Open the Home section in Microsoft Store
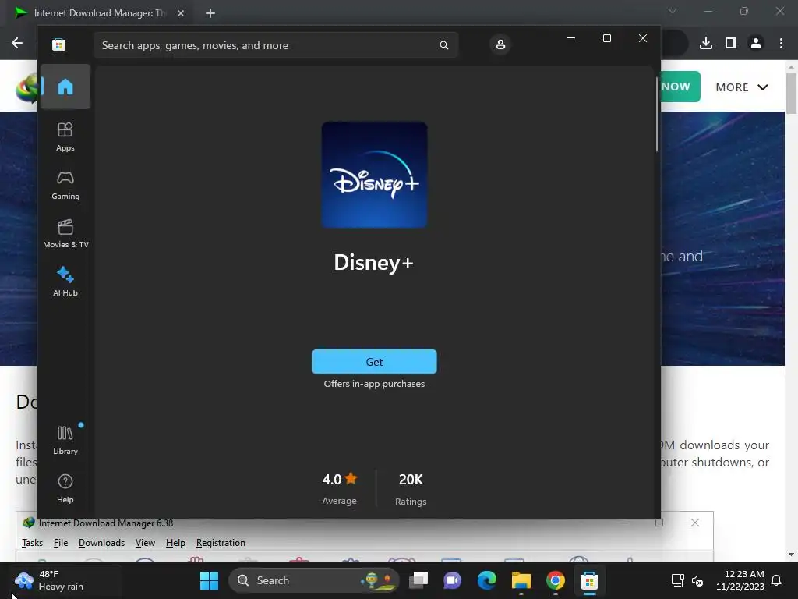 tap(65, 87)
